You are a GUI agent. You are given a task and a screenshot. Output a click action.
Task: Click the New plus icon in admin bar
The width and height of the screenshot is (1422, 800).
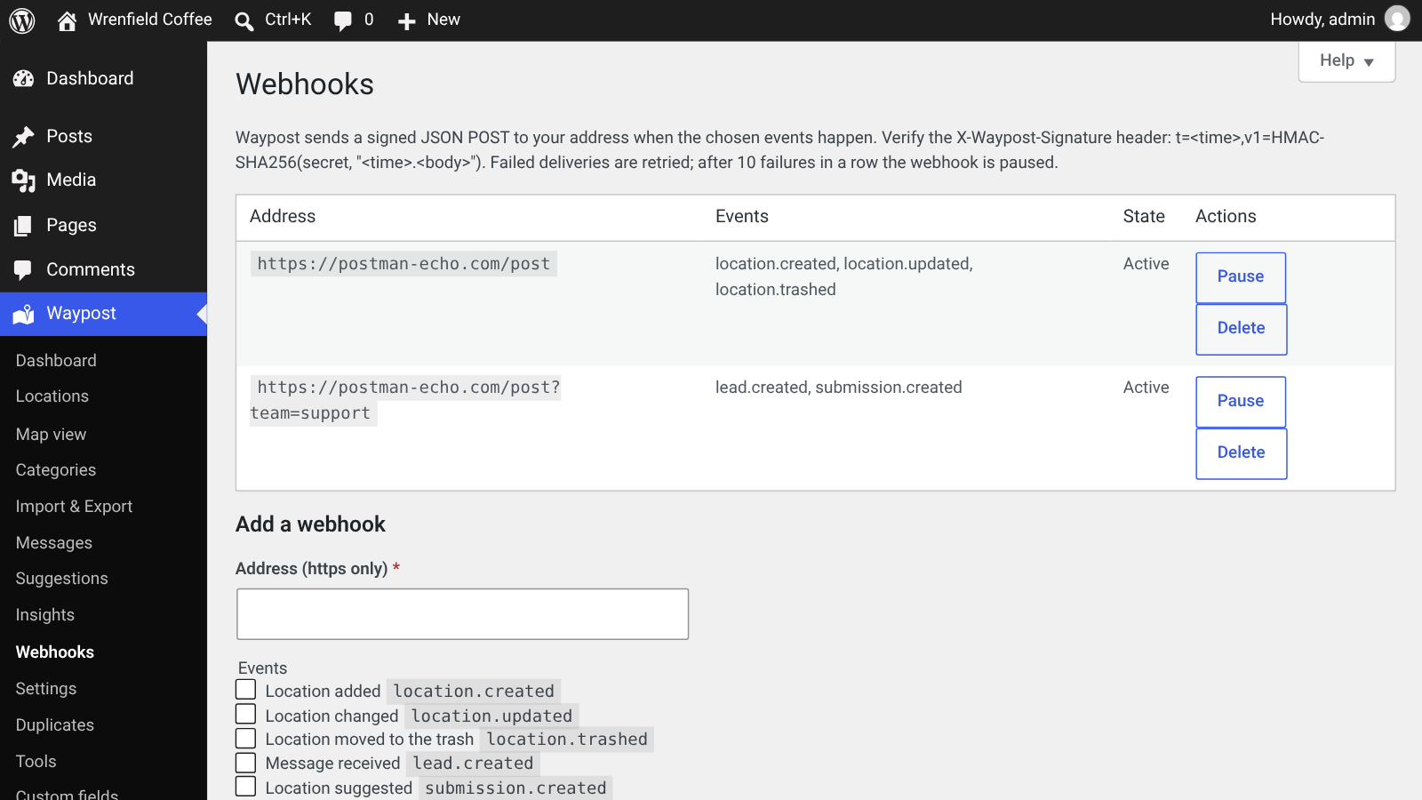[x=406, y=21]
